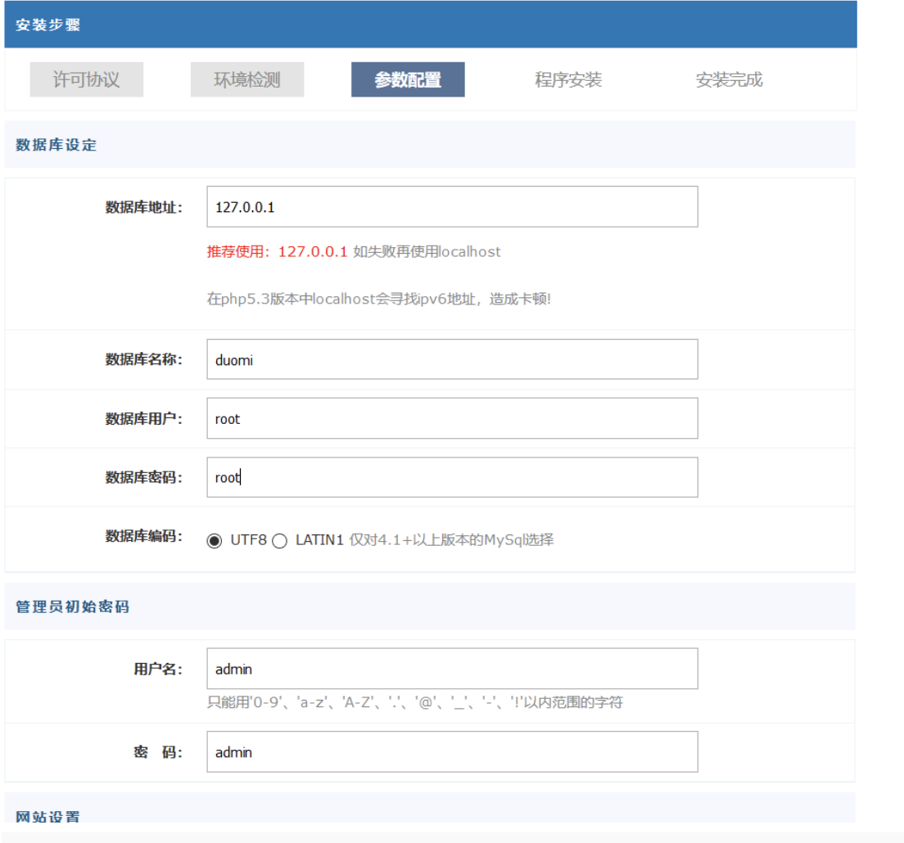
Task: Click the 数据库密码 input field
Action: (453, 478)
